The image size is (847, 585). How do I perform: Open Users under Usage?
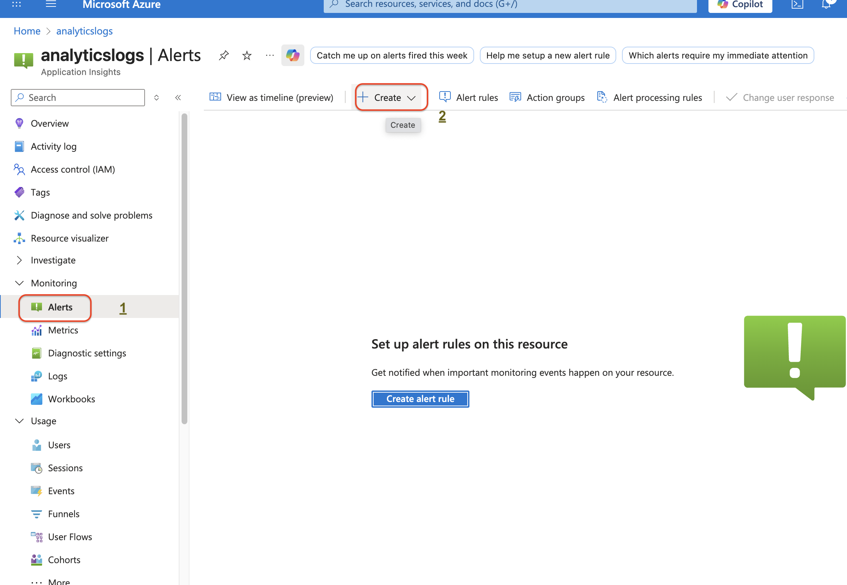click(59, 445)
